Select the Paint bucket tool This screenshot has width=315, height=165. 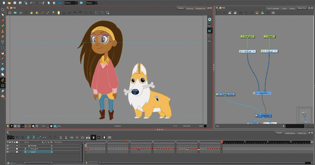(x=3, y=53)
